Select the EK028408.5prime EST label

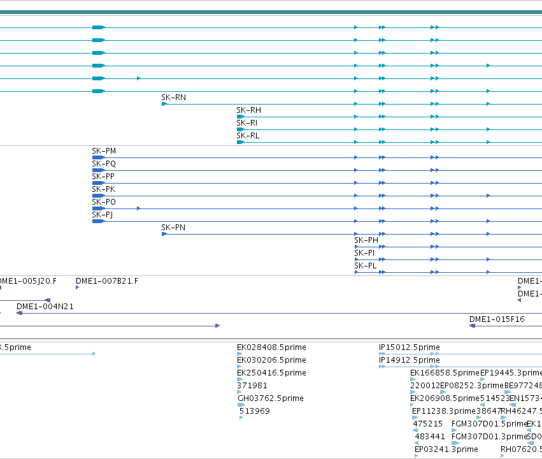pyautogui.click(x=271, y=347)
